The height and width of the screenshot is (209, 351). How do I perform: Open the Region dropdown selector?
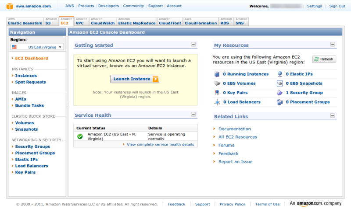tap(37, 47)
